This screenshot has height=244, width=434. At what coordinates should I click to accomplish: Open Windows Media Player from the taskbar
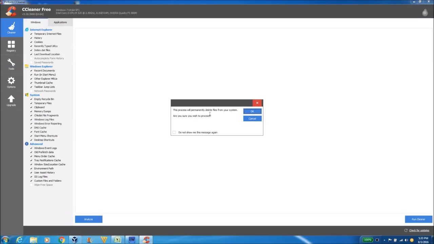47,240
